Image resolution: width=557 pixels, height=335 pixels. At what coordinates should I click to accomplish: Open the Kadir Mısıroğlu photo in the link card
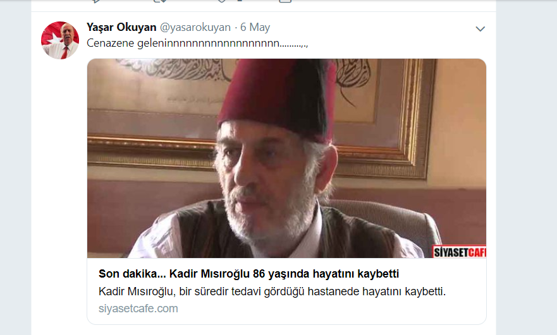coord(286,158)
